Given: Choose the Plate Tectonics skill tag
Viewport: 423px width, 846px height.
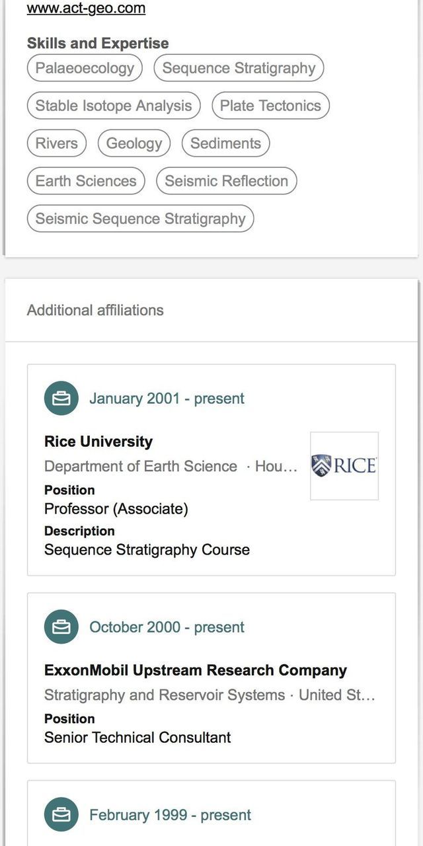Looking at the screenshot, I should coord(270,106).
